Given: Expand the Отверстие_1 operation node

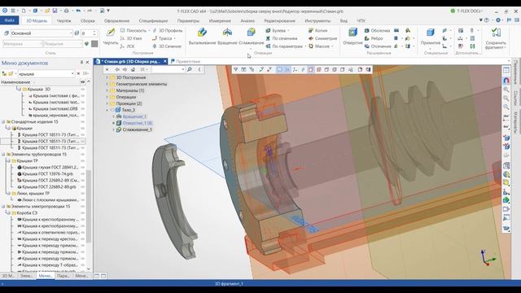Looking at the screenshot, I should (114, 123).
